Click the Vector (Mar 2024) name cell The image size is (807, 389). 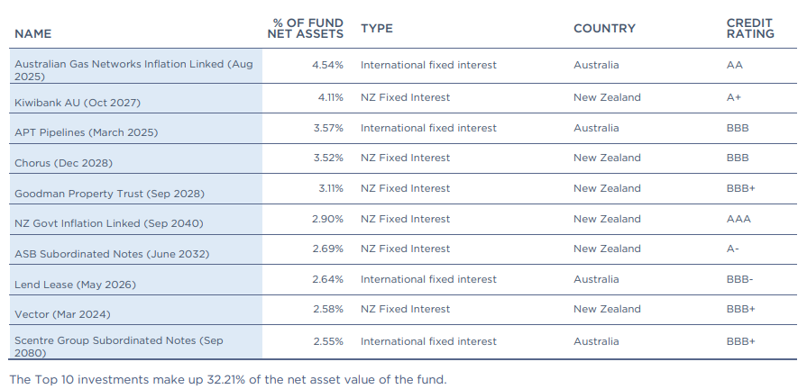point(66,314)
